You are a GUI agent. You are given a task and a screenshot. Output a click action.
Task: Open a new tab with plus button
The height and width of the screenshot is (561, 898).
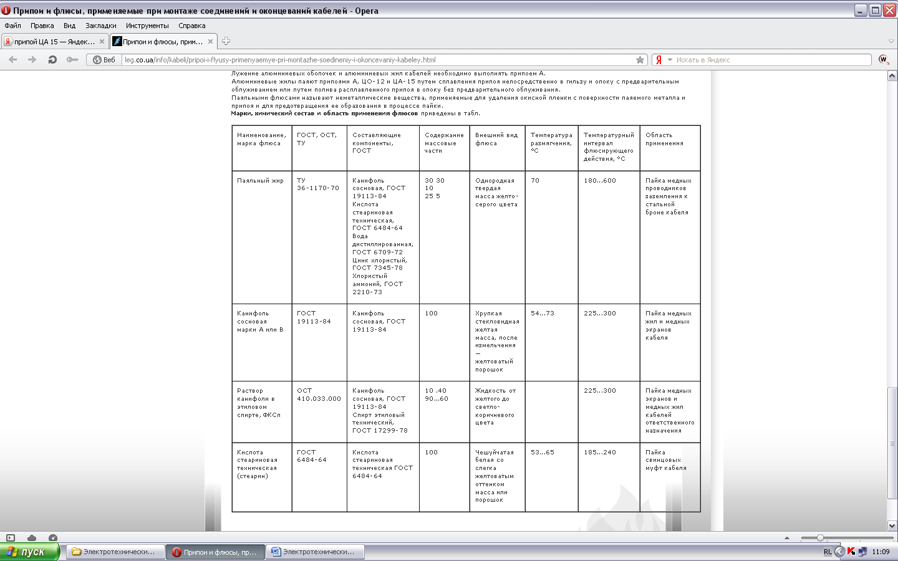(226, 41)
